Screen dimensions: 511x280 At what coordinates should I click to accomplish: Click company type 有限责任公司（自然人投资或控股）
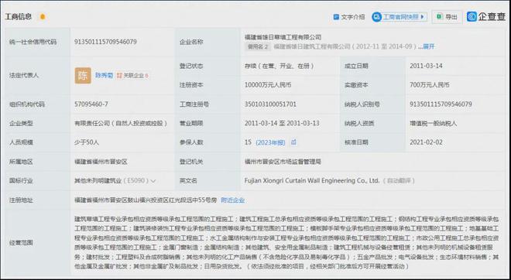[x=121, y=124]
